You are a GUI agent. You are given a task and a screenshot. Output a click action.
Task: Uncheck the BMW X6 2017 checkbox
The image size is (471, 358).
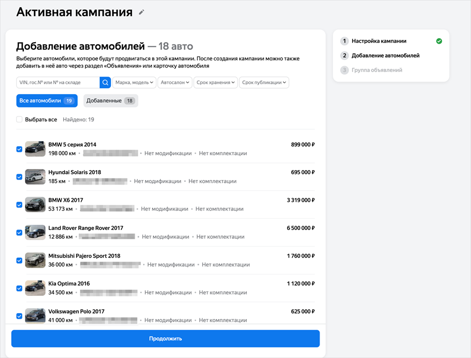pyautogui.click(x=19, y=204)
